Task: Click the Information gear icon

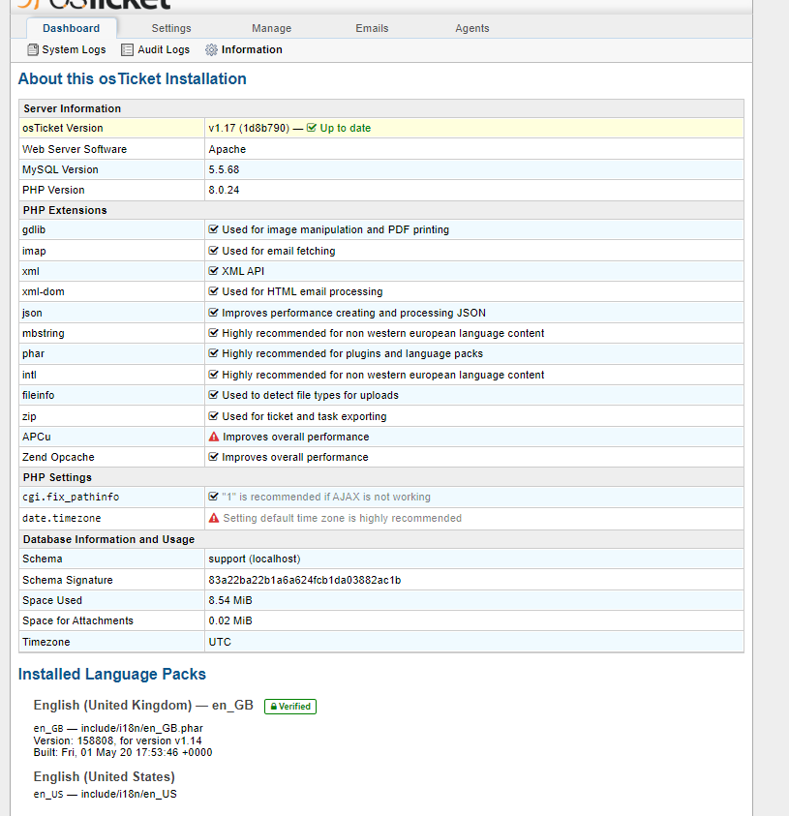Action: 211,50
